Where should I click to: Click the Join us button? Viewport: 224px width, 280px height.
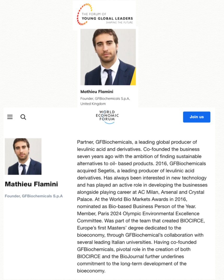click(197, 117)
